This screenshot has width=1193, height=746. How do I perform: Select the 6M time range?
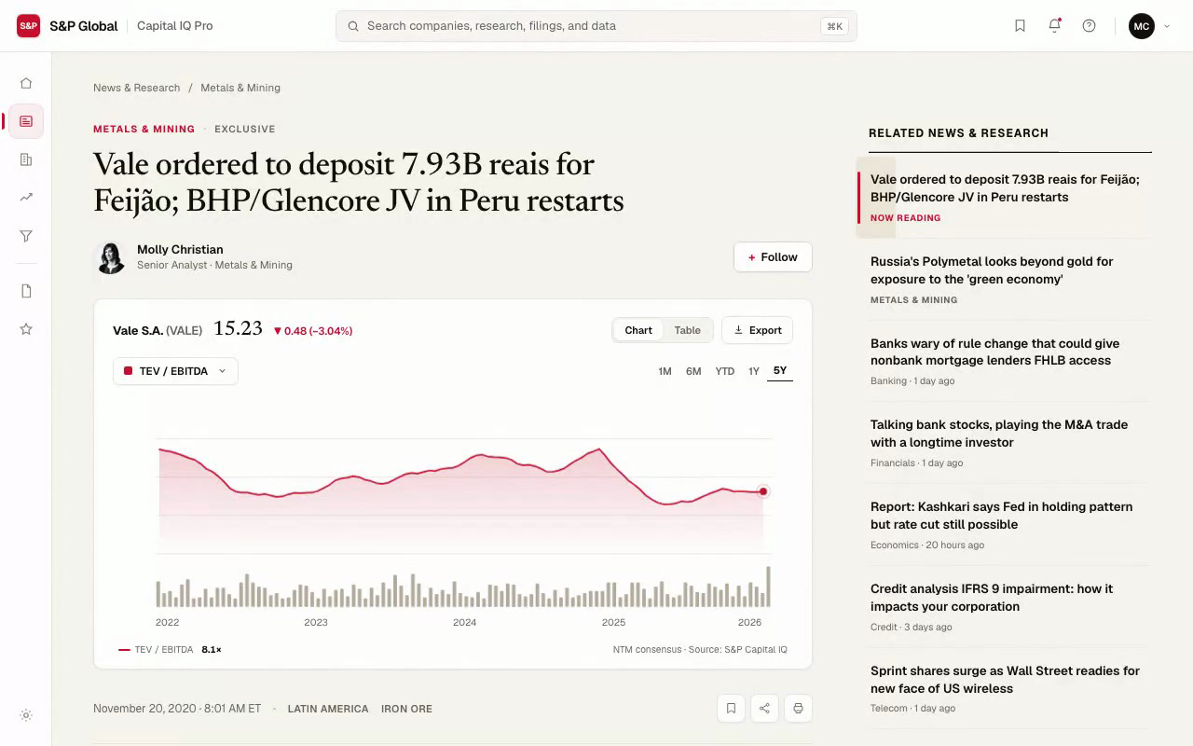tap(693, 371)
